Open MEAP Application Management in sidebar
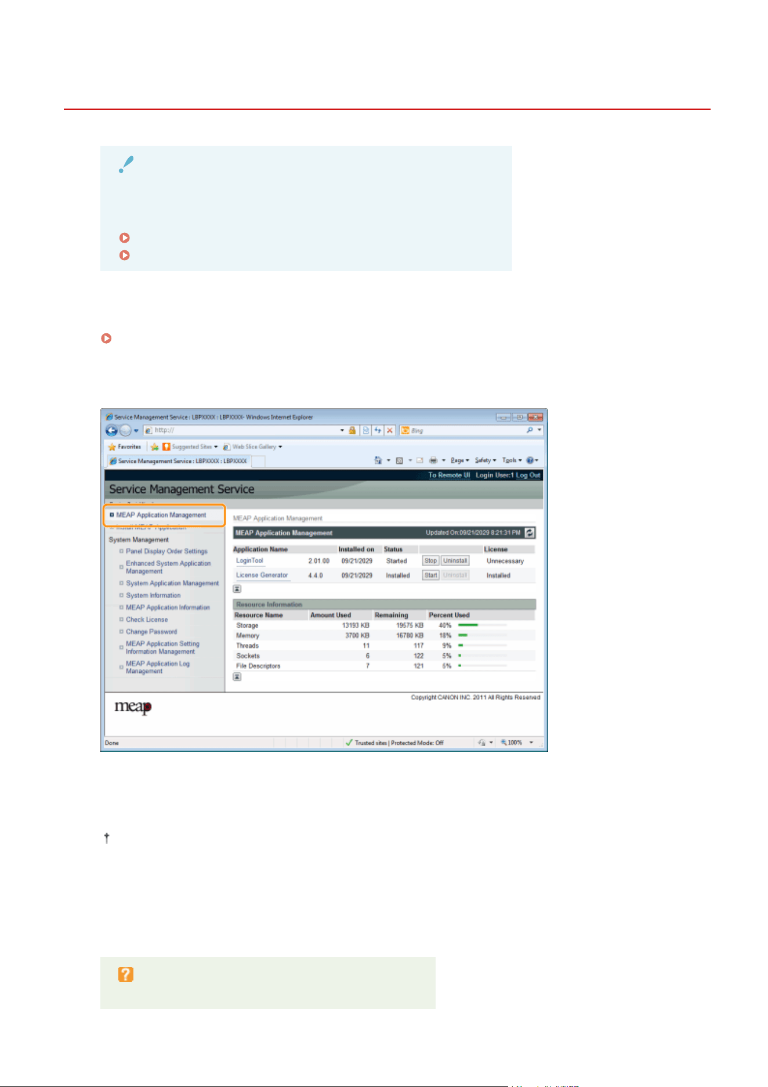Viewport: 768px width, 1087px height. [161, 515]
